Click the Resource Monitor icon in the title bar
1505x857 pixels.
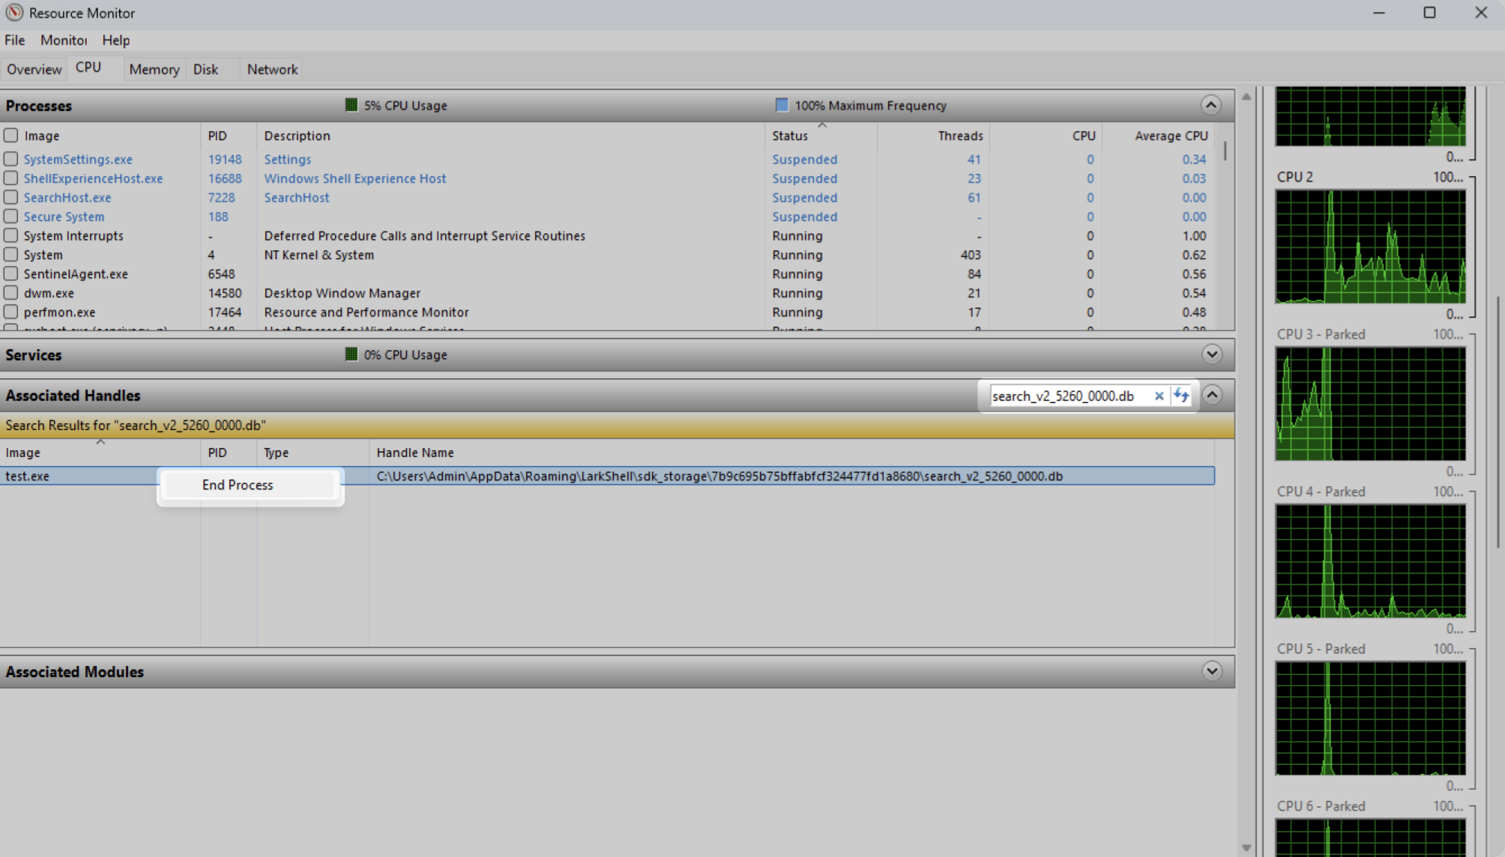tap(13, 13)
